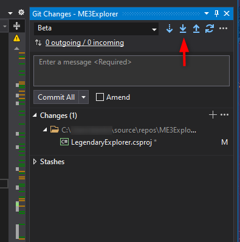The width and height of the screenshot is (240, 242).
Task: Click the editor scrollbar up arrow
Action: pyautogui.click(x=16, y=49)
